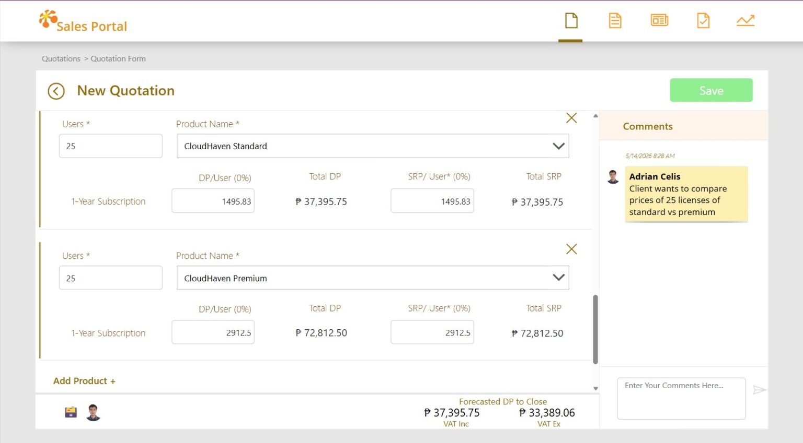The height and width of the screenshot is (443, 803).
Task: Click VAT Ex amount ₱ 33,389.06
Action: point(547,413)
